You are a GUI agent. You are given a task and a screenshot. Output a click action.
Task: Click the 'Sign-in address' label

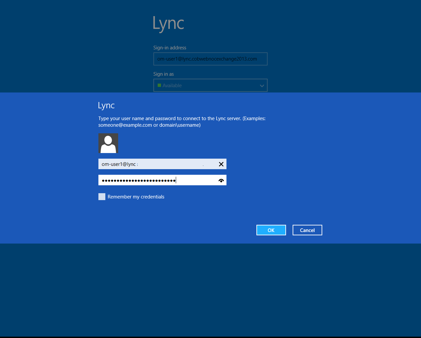click(x=170, y=48)
